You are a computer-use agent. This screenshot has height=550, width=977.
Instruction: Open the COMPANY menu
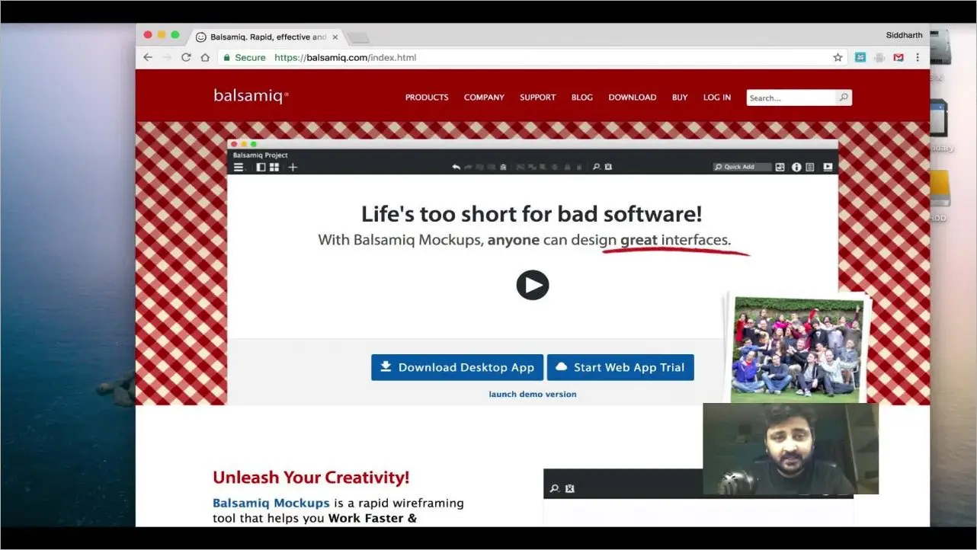coord(484,98)
